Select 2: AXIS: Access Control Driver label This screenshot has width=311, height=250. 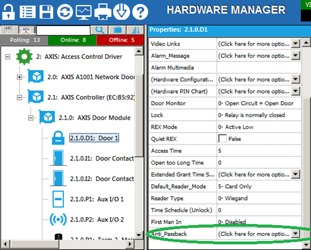tap(79, 56)
